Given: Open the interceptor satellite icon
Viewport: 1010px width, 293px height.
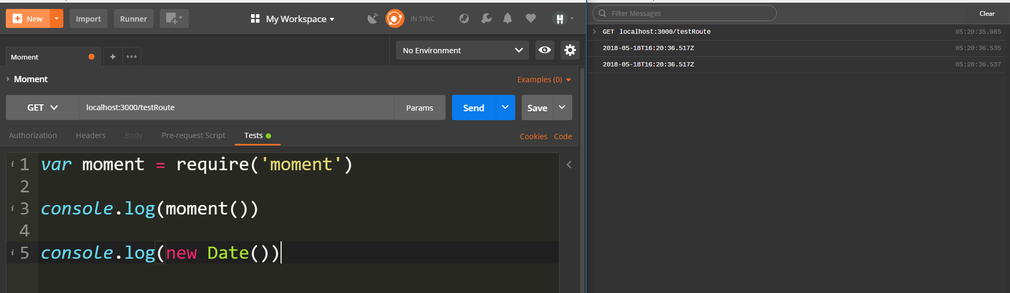Looking at the screenshot, I should pyautogui.click(x=373, y=18).
